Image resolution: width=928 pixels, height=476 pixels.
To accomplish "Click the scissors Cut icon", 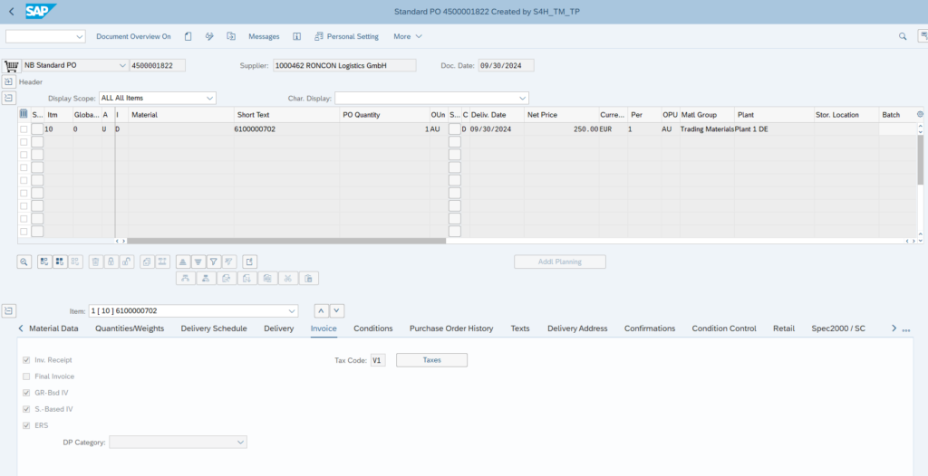I will (x=287, y=279).
